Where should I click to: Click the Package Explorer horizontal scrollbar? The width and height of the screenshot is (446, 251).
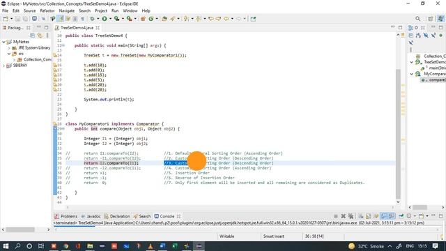[20, 229]
